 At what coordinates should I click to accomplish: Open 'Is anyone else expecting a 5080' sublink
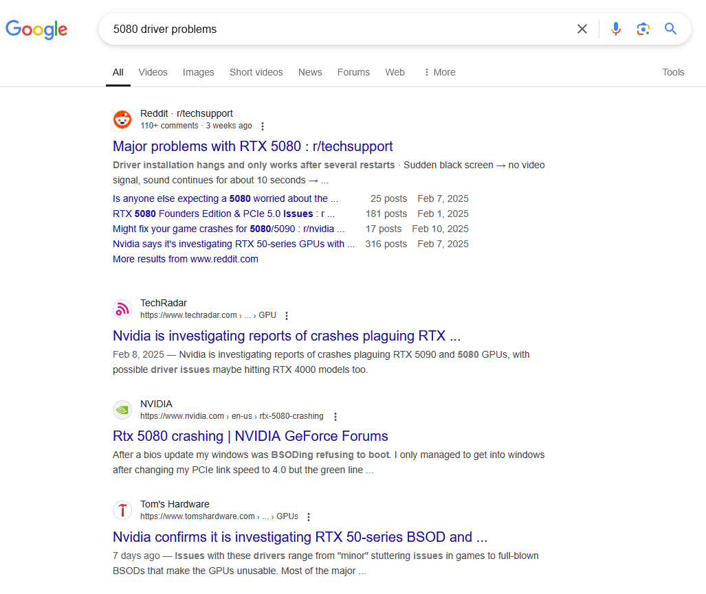coord(225,198)
